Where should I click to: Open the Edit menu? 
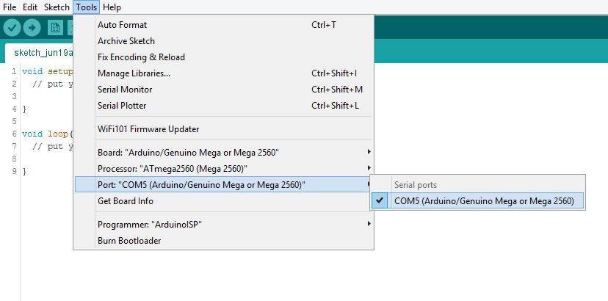30,7
